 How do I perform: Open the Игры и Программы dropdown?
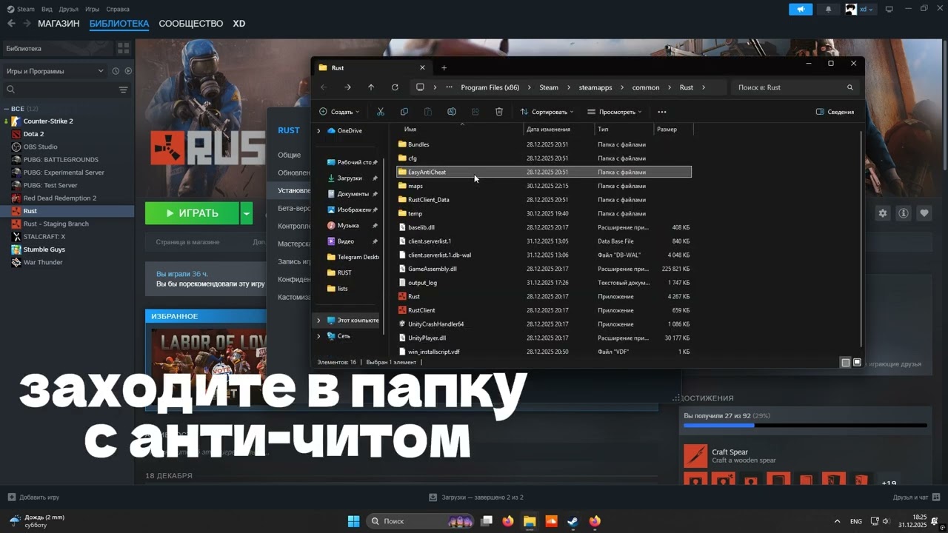tap(55, 71)
